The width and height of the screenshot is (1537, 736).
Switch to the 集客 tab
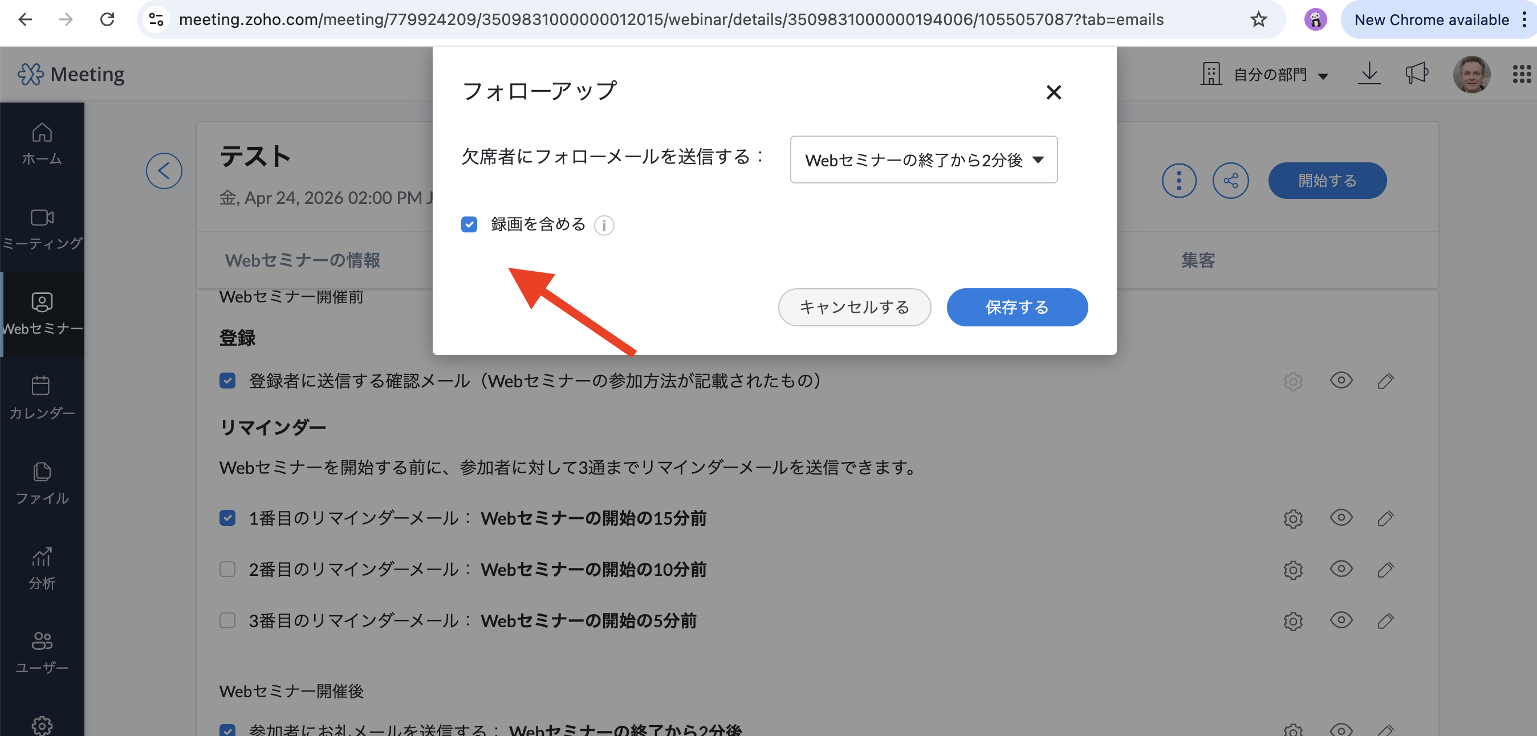tap(1197, 260)
